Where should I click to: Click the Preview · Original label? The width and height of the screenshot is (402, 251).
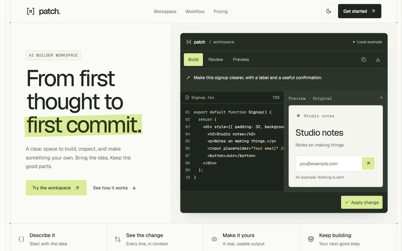click(310, 98)
